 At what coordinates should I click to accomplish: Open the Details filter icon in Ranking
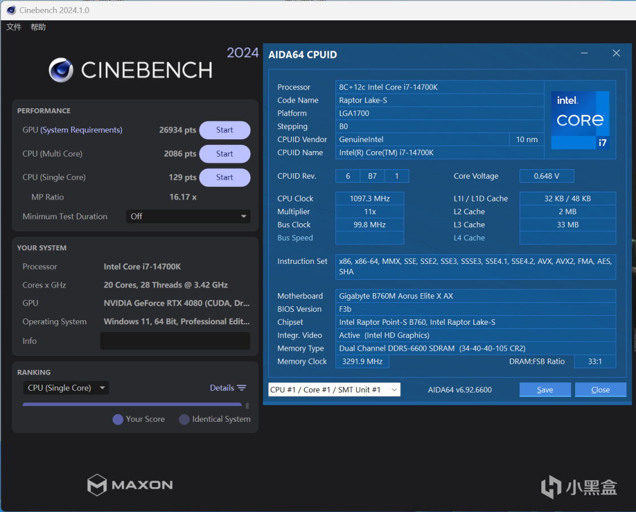(x=242, y=388)
